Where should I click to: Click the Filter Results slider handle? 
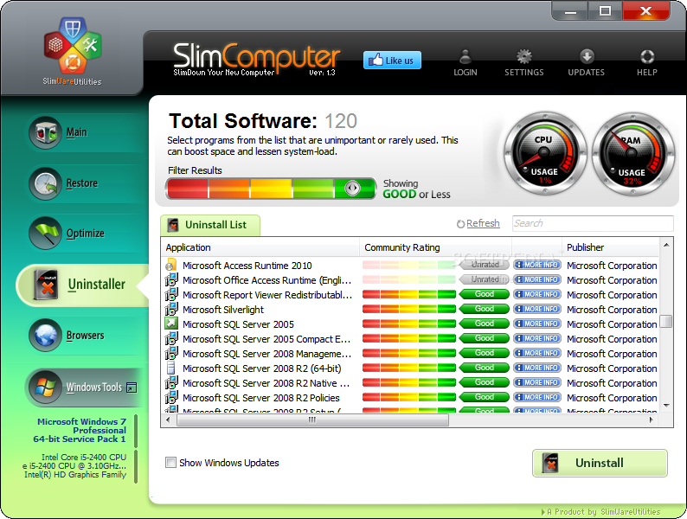352,189
